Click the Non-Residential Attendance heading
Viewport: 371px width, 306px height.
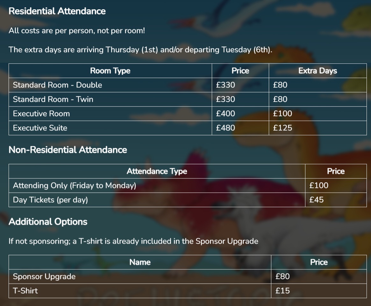(68, 150)
